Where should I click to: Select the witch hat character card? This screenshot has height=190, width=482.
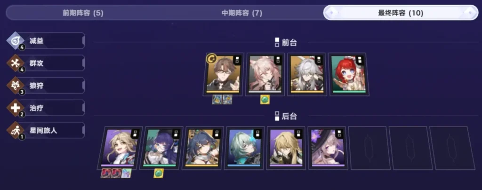(327, 148)
